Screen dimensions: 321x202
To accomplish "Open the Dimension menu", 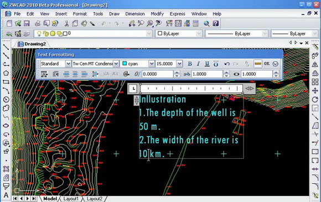I will click(x=135, y=14).
